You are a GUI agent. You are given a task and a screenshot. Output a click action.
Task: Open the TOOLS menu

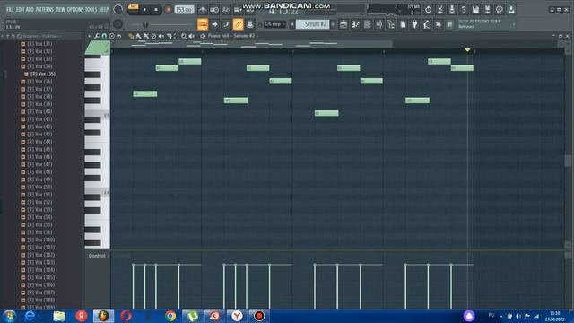(x=91, y=10)
